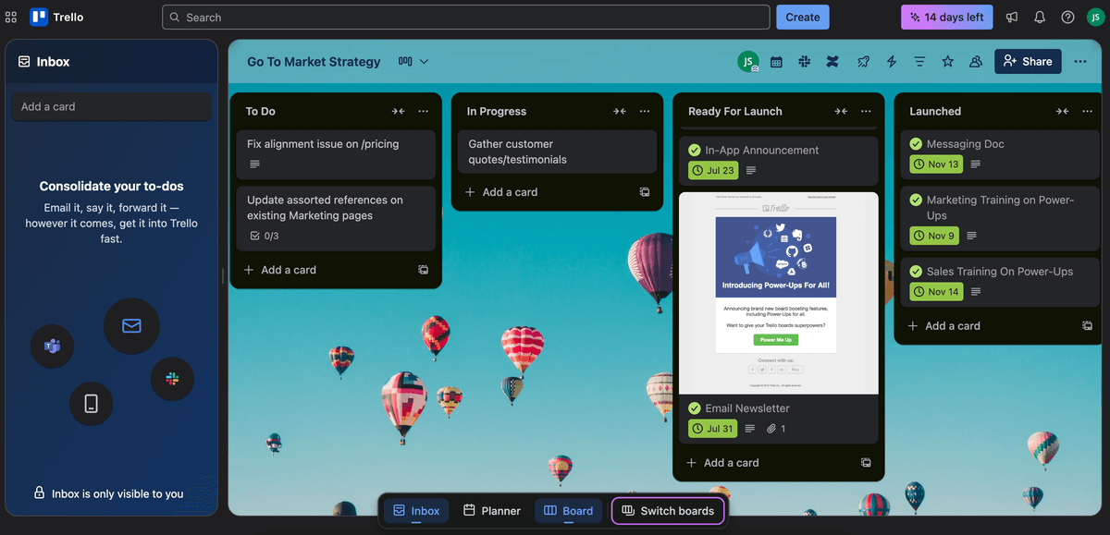
Task: Star the Go To Market Strategy board
Action: pyautogui.click(x=947, y=61)
